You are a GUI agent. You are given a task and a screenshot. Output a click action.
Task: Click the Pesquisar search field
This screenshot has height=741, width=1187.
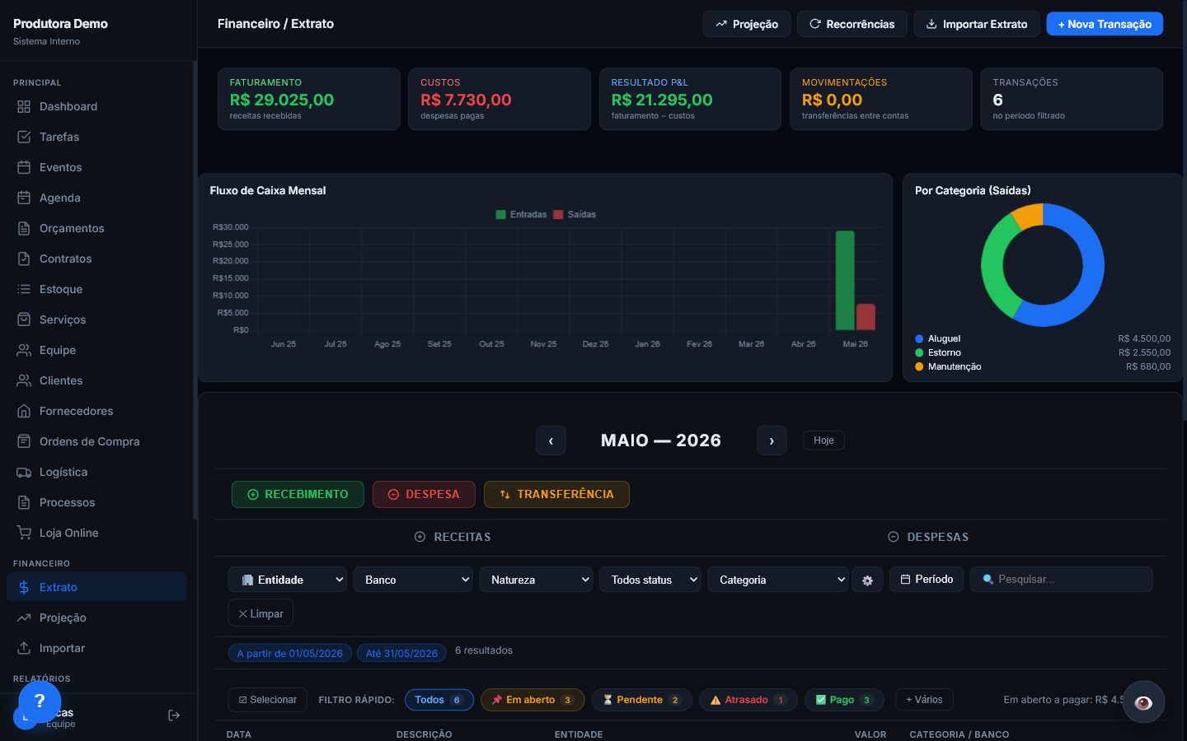coord(1061,580)
